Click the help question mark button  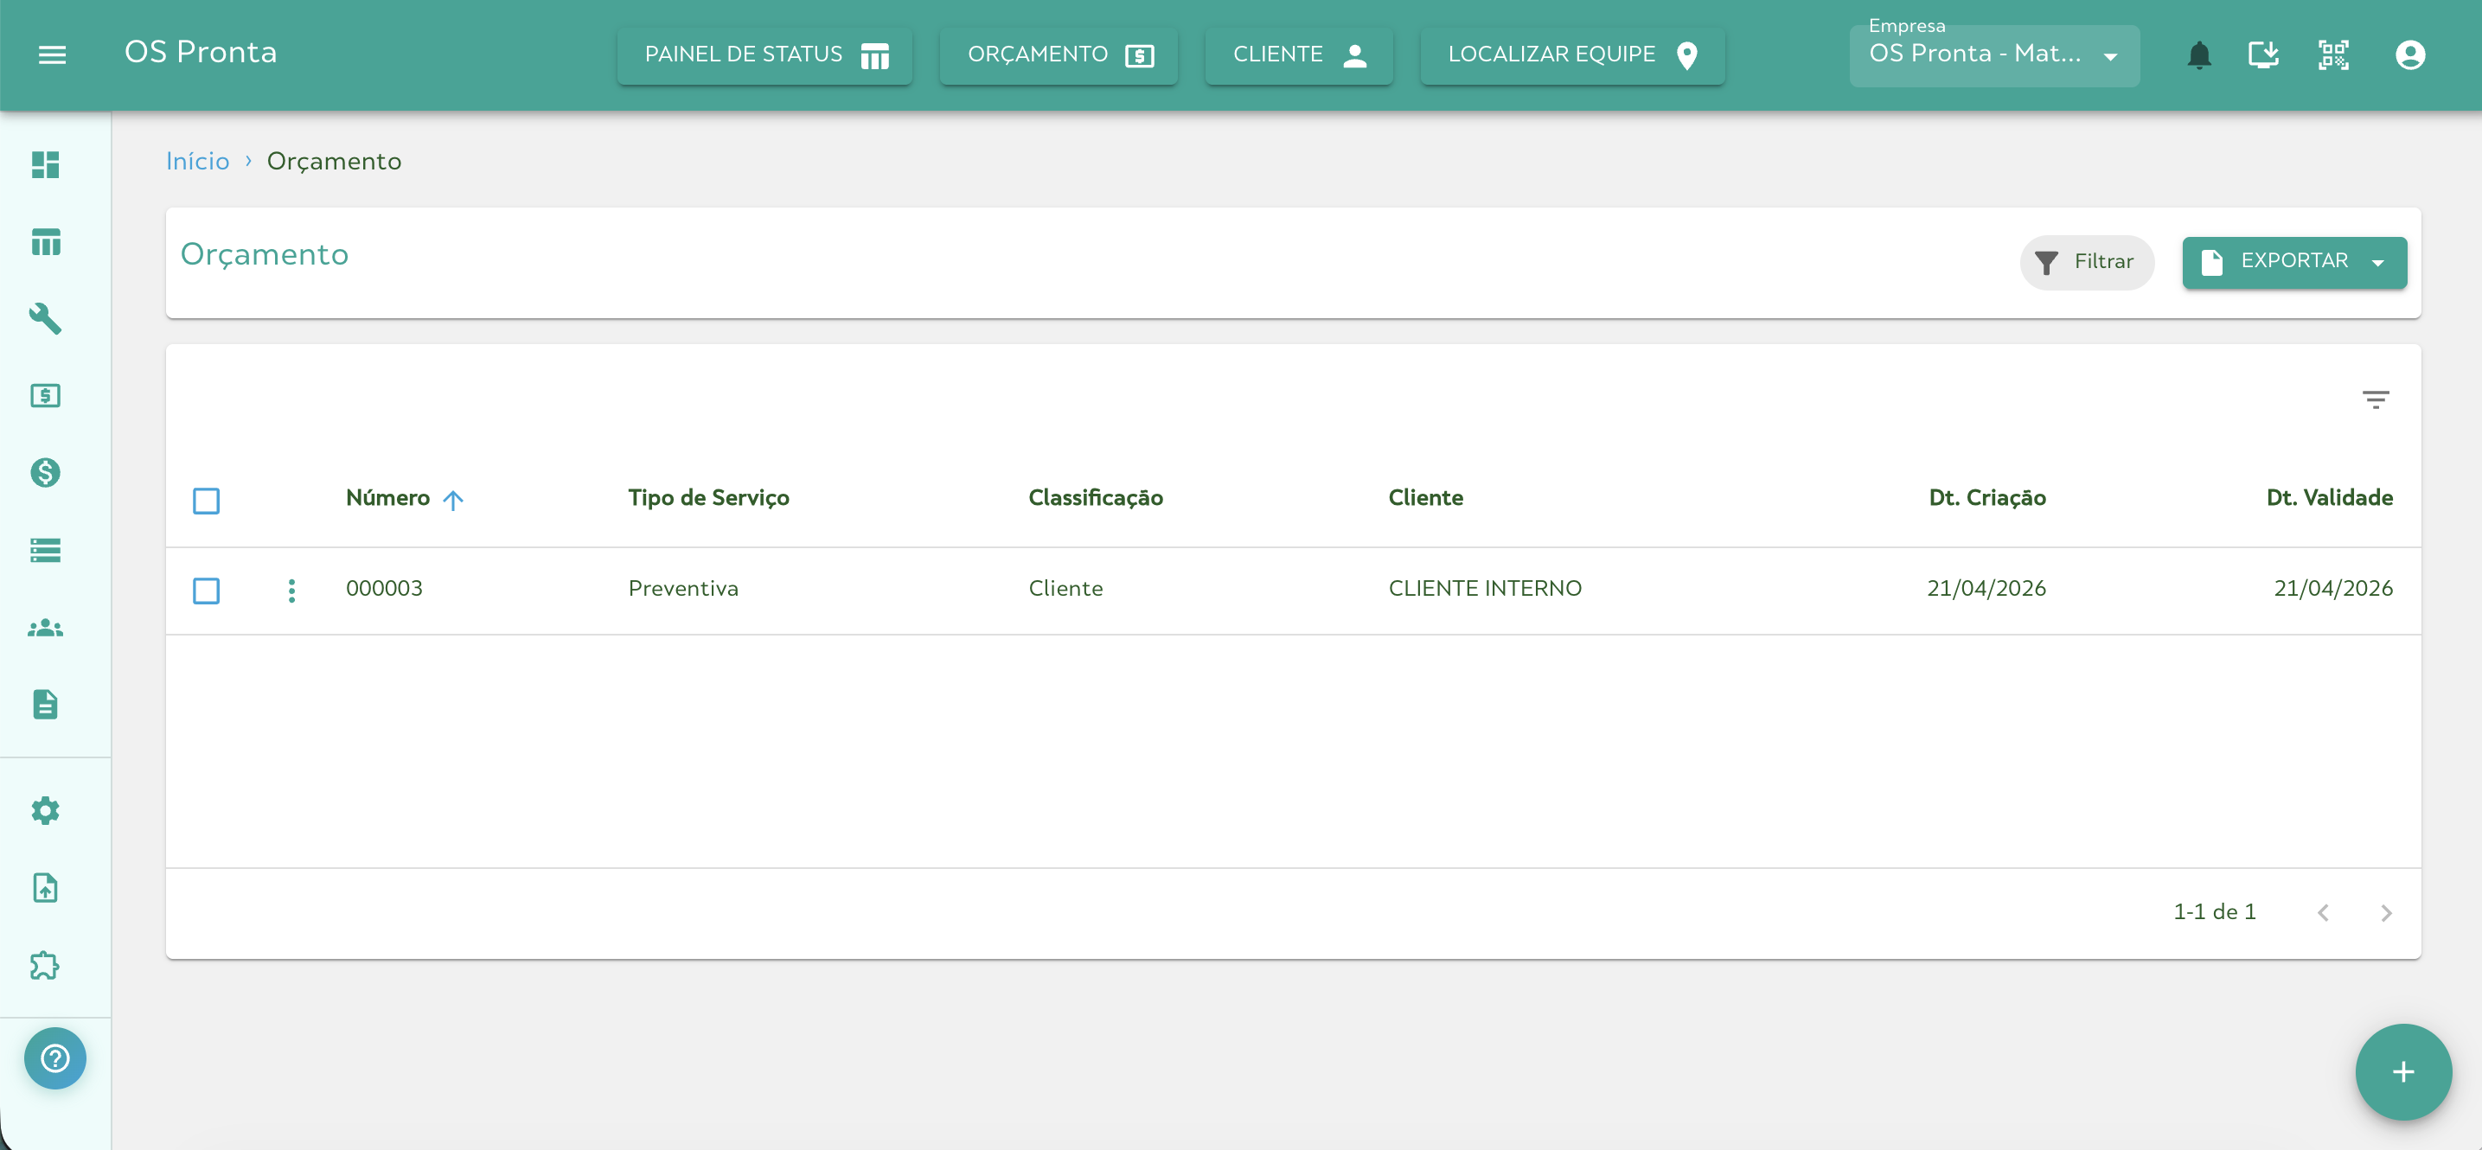point(55,1057)
